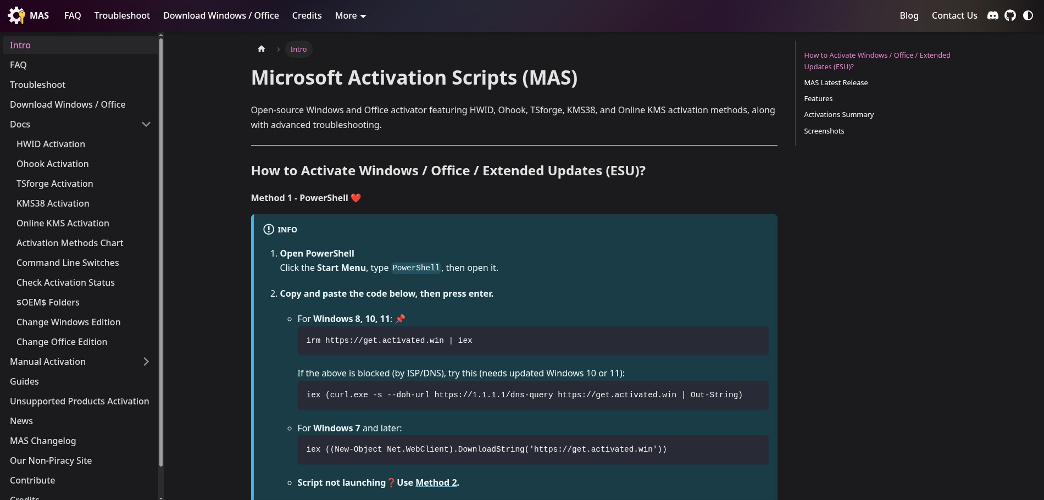
Task: Collapse the Docs sidebar section
Action: coord(146,124)
